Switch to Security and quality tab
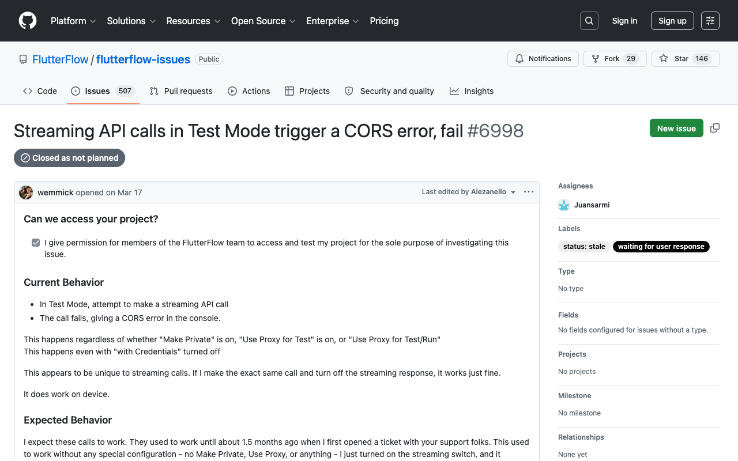 click(x=389, y=91)
